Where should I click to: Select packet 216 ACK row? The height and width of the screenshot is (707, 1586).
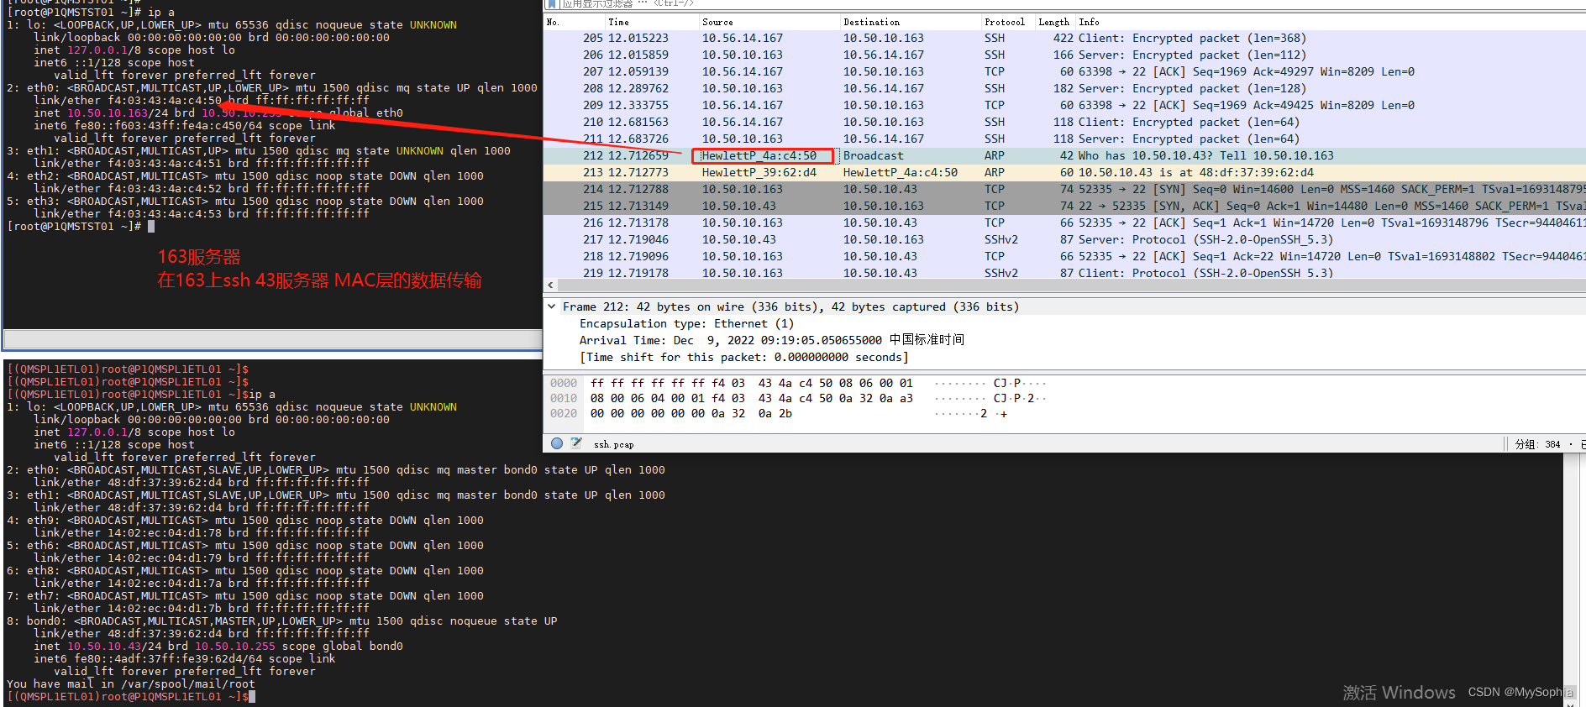[1064, 223]
